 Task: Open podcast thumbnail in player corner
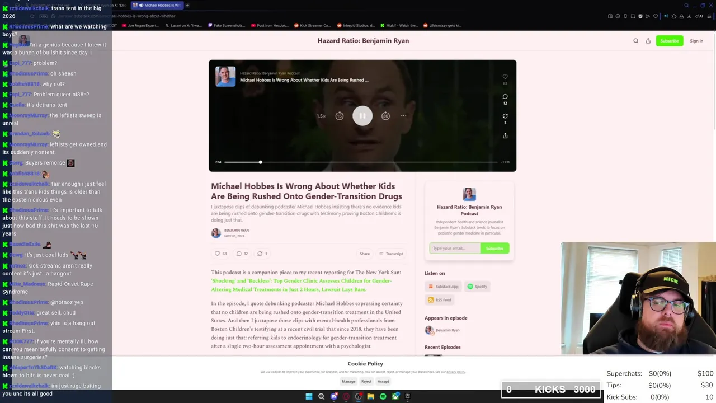[225, 77]
